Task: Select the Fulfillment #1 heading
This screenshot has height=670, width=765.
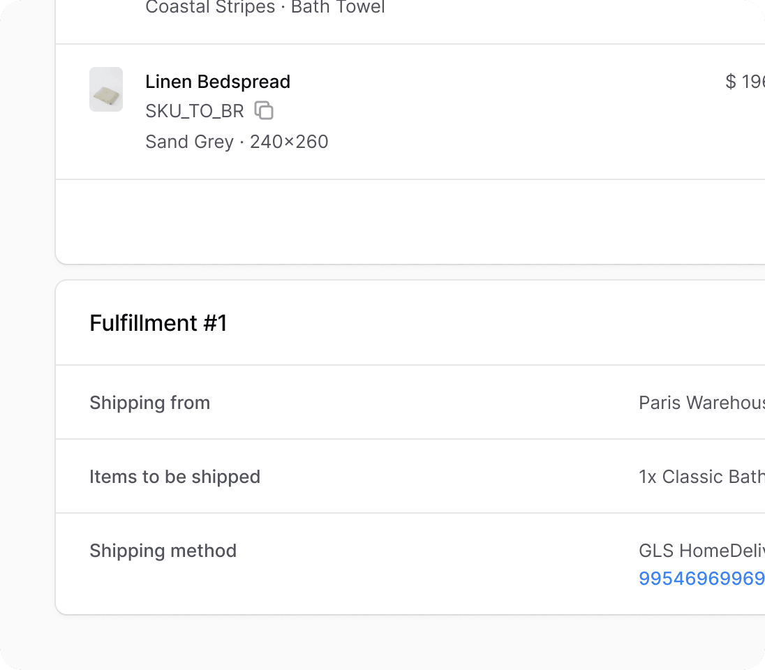Action: click(x=158, y=323)
